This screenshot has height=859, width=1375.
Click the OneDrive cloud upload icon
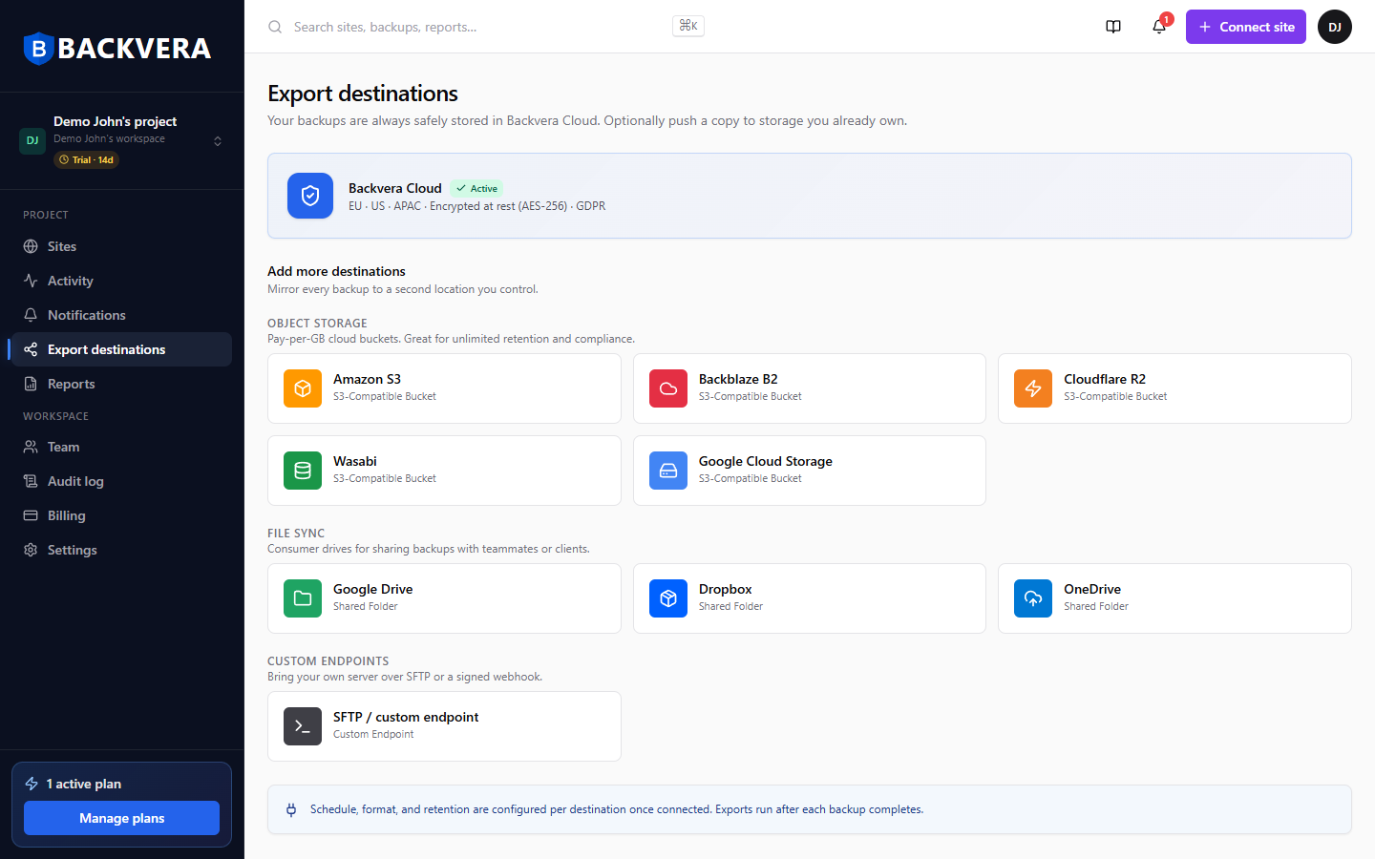pyautogui.click(x=1033, y=598)
